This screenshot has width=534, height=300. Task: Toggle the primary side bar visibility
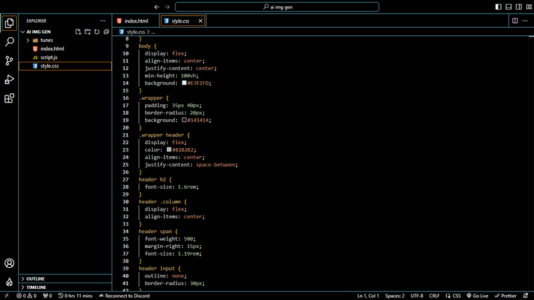pyautogui.click(x=499, y=7)
